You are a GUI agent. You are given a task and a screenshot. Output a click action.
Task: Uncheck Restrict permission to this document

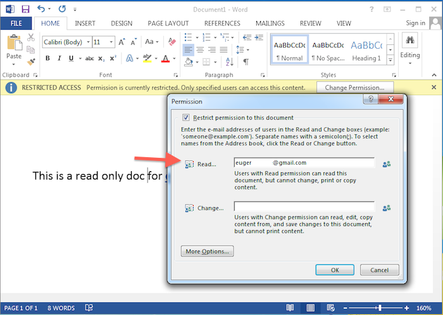pyautogui.click(x=185, y=117)
